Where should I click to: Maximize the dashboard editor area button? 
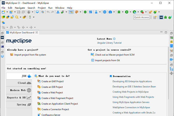[166, 32]
